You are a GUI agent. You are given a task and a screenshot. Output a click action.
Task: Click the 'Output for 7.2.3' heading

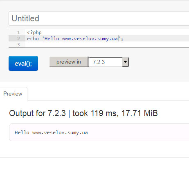tap(37, 113)
